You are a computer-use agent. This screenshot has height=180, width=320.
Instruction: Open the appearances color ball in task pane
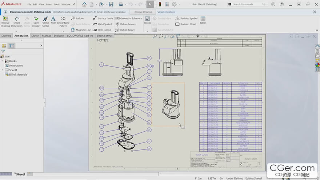point(317,65)
